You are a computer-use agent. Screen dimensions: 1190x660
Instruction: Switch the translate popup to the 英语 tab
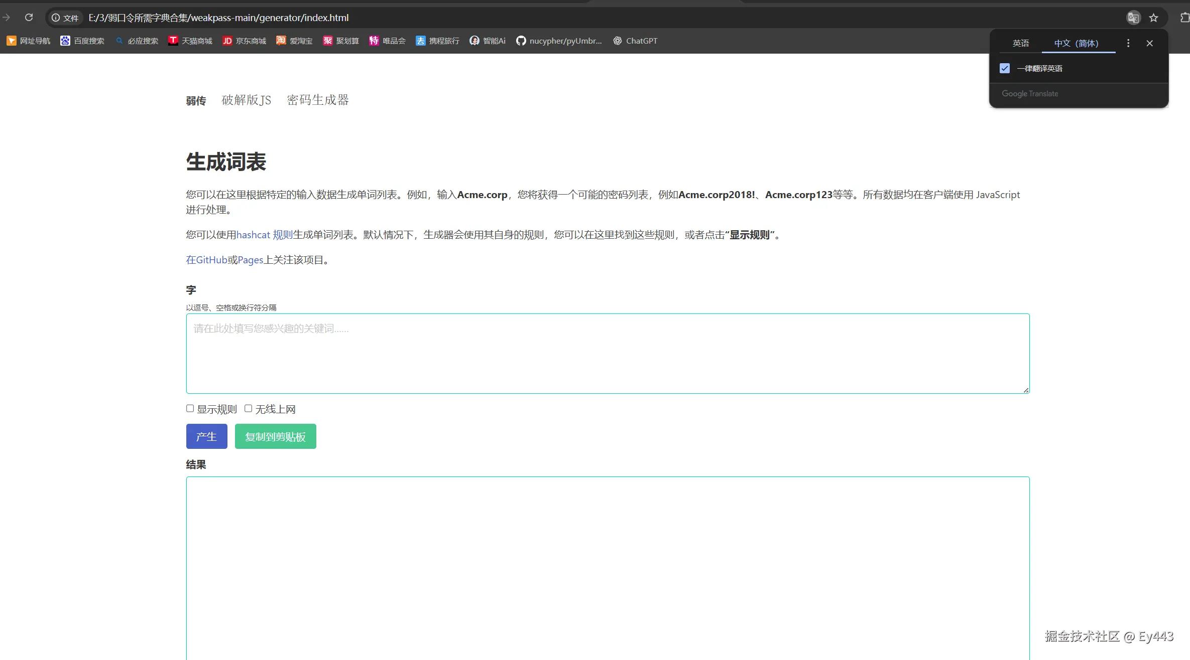(x=1020, y=43)
